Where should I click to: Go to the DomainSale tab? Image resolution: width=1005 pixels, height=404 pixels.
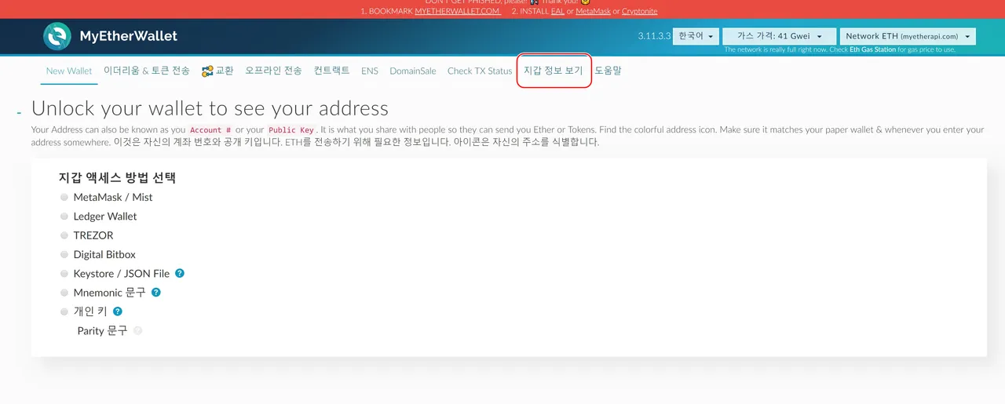pos(413,71)
